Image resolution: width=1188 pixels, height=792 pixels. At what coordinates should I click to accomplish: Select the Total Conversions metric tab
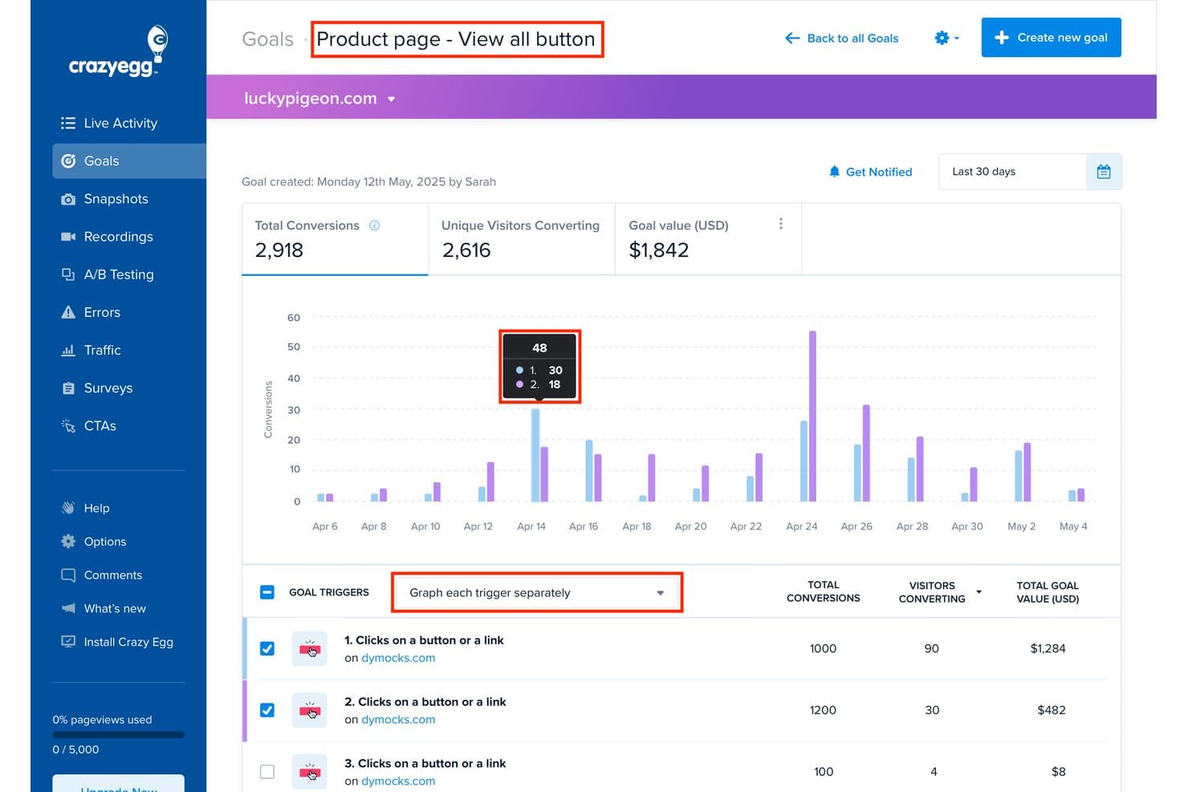[x=335, y=239]
